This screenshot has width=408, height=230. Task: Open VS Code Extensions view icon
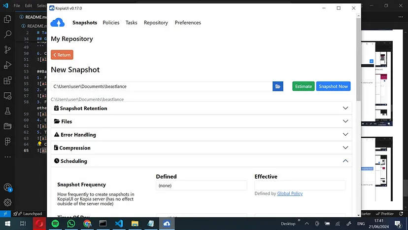click(8, 80)
